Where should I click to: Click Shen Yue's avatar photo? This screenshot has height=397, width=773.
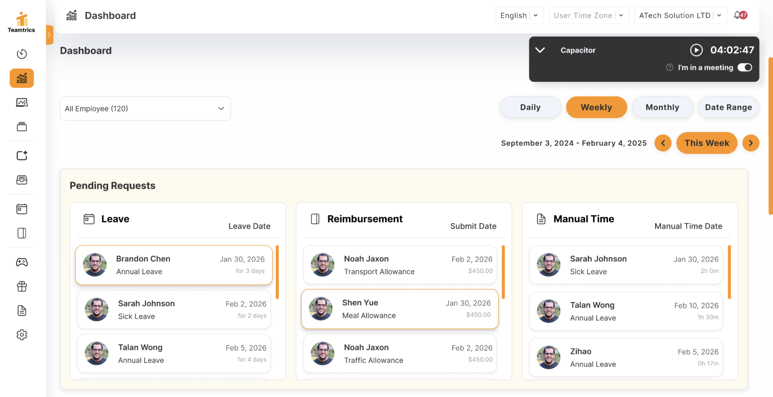point(321,309)
